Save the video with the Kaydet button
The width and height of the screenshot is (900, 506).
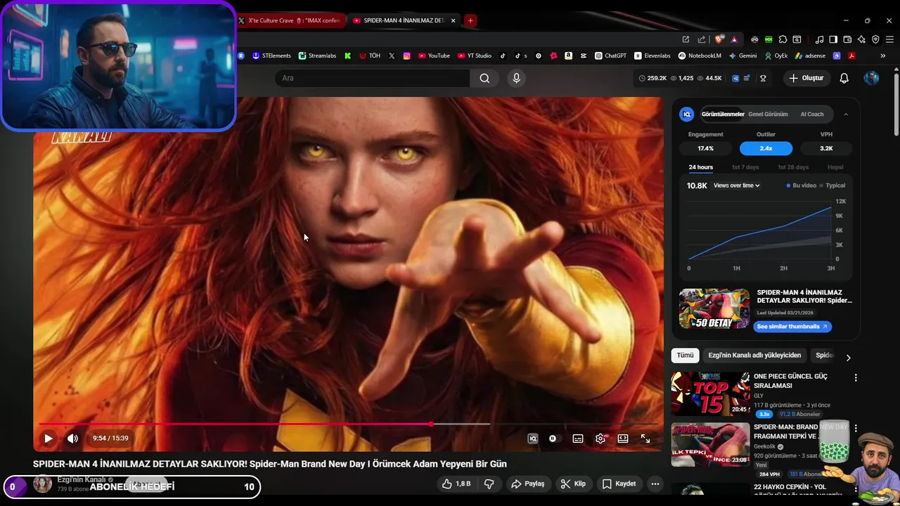click(619, 484)
